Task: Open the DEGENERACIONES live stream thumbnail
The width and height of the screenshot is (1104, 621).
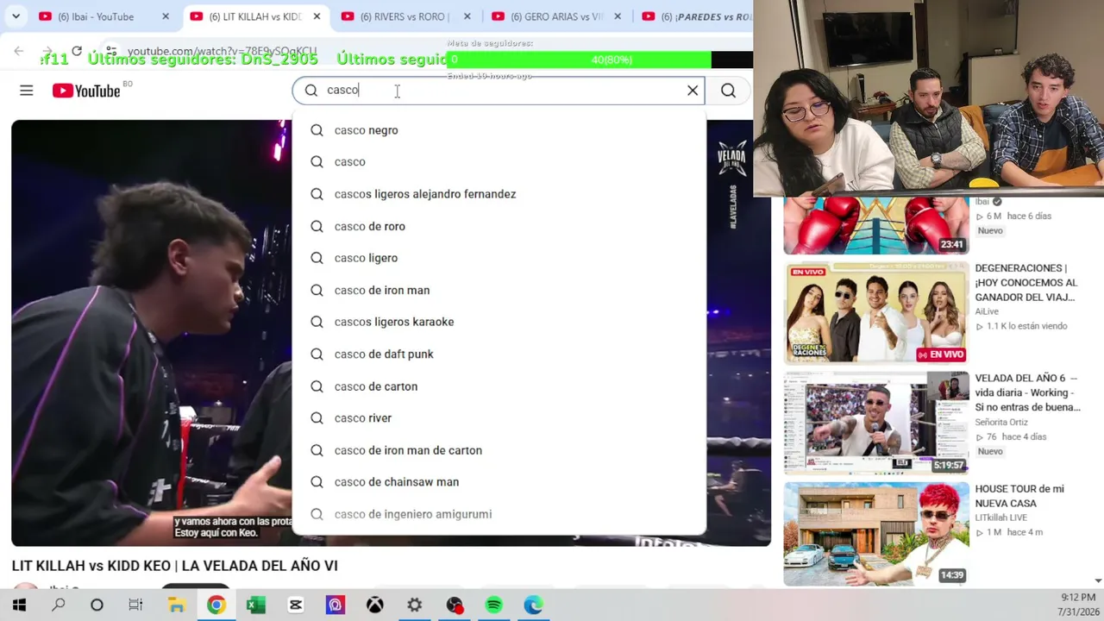Action: pos(876,313)
